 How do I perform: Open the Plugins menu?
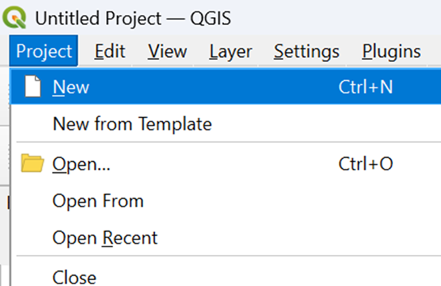(x=391, y=51)
